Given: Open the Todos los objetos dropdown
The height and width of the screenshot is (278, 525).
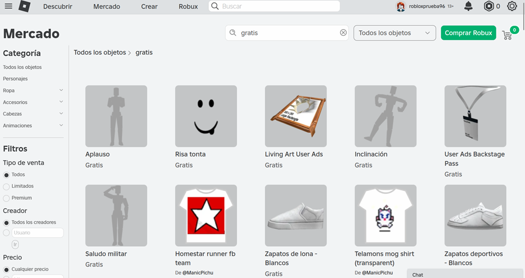Looking at the screenshot, I should 395,33.
